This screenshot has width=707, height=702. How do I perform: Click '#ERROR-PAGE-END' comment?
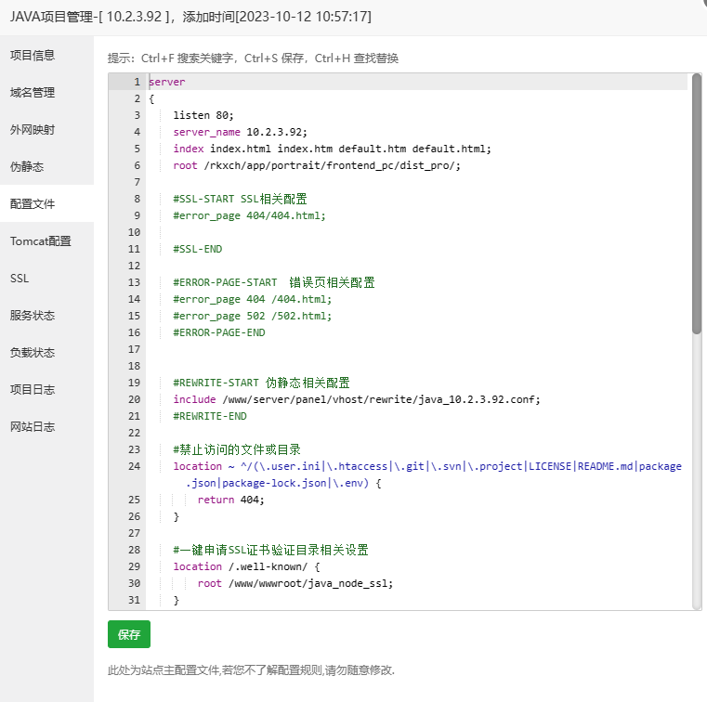219,332
